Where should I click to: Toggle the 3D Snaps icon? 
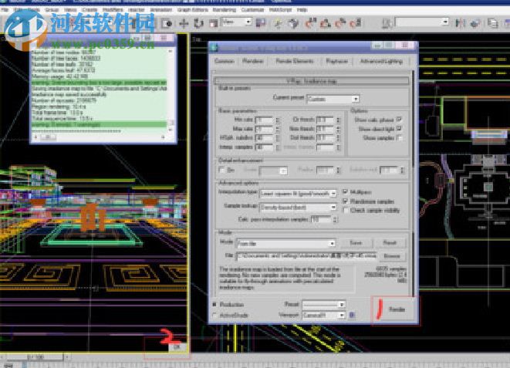coord(311,23)
